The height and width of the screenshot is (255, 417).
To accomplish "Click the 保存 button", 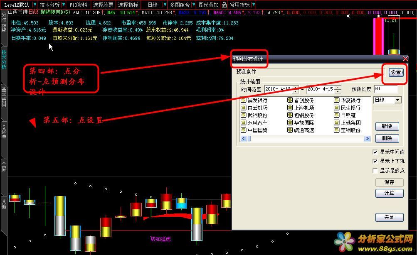I will [389, 182].
